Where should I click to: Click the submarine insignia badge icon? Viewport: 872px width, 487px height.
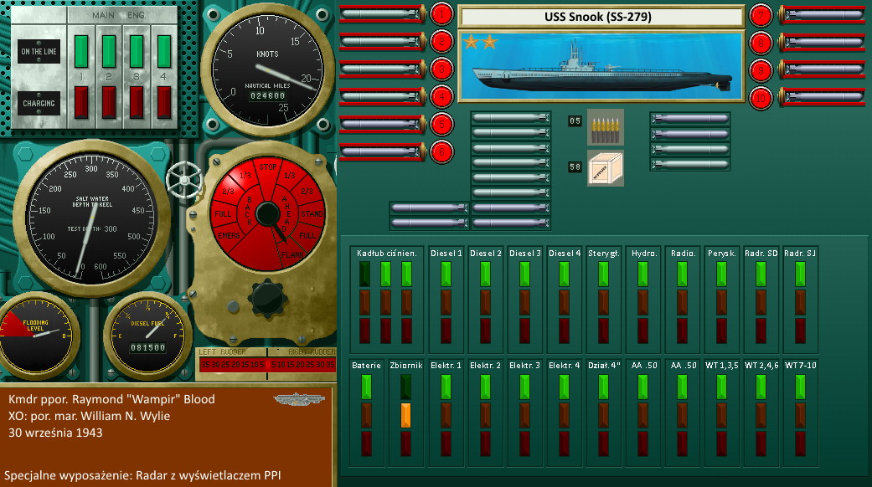click(297, 399)
